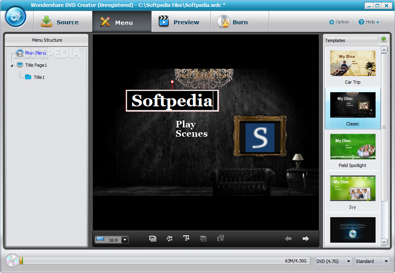Go to the Burn tab
Image resolution: width=395 pixels, height=273 pixels.
click(240, 22)
